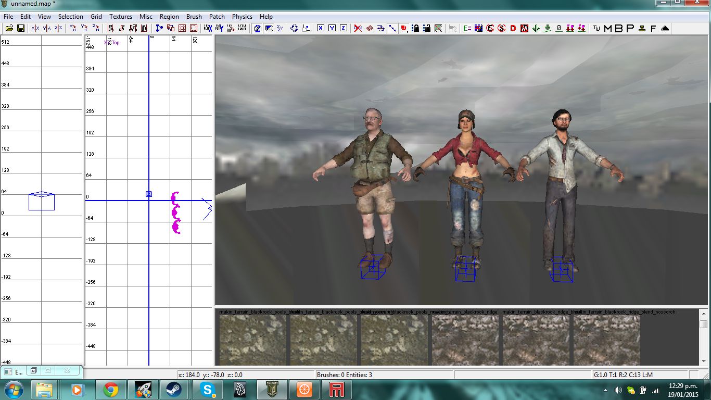
Task: Toggle the Z axis lock button
Action: coord(344,28)
